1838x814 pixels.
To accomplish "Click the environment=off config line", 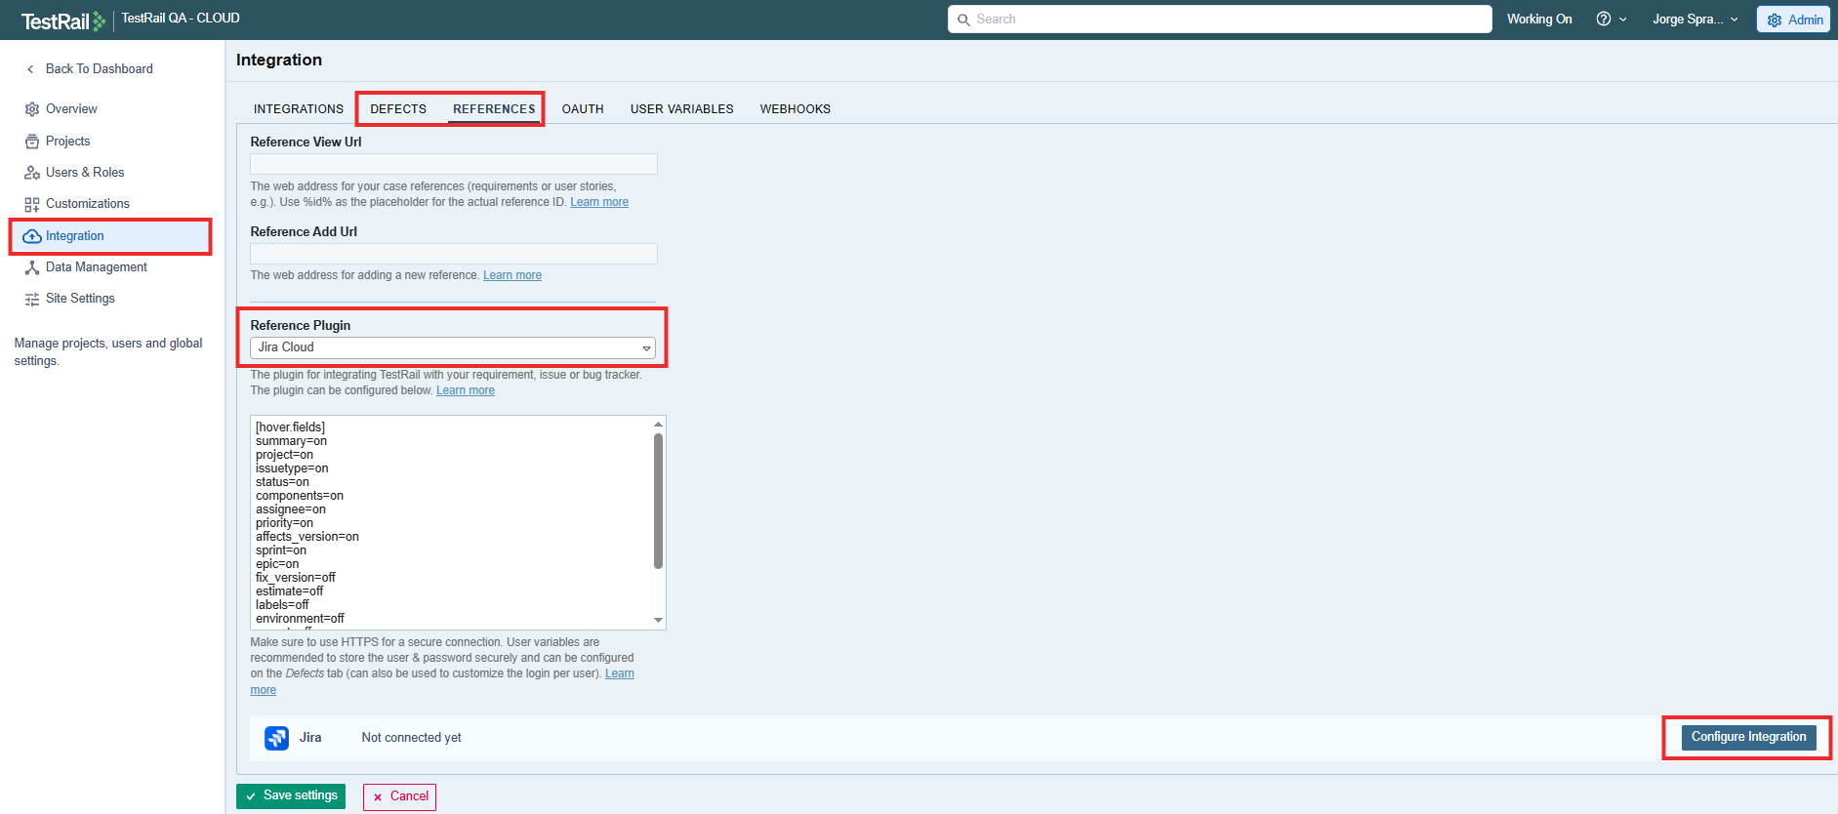I will click(x=301, y=619).
